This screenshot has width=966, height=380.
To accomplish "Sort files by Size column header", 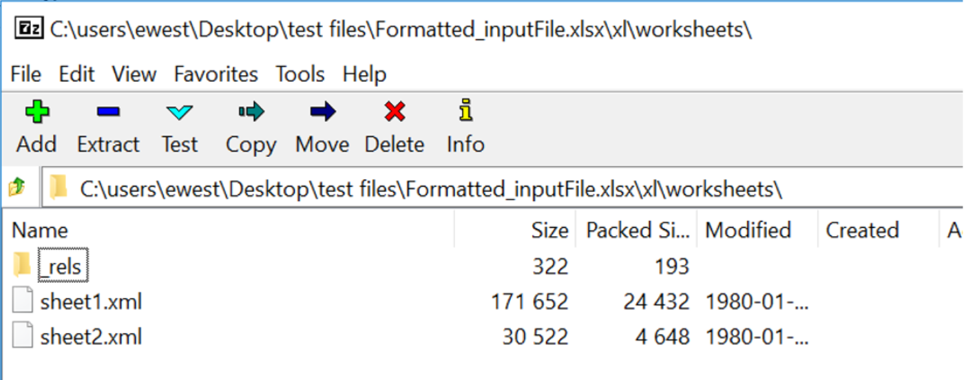I will pos(549,230).
